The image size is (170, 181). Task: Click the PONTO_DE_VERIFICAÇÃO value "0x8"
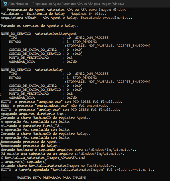[x=70, y=93]
